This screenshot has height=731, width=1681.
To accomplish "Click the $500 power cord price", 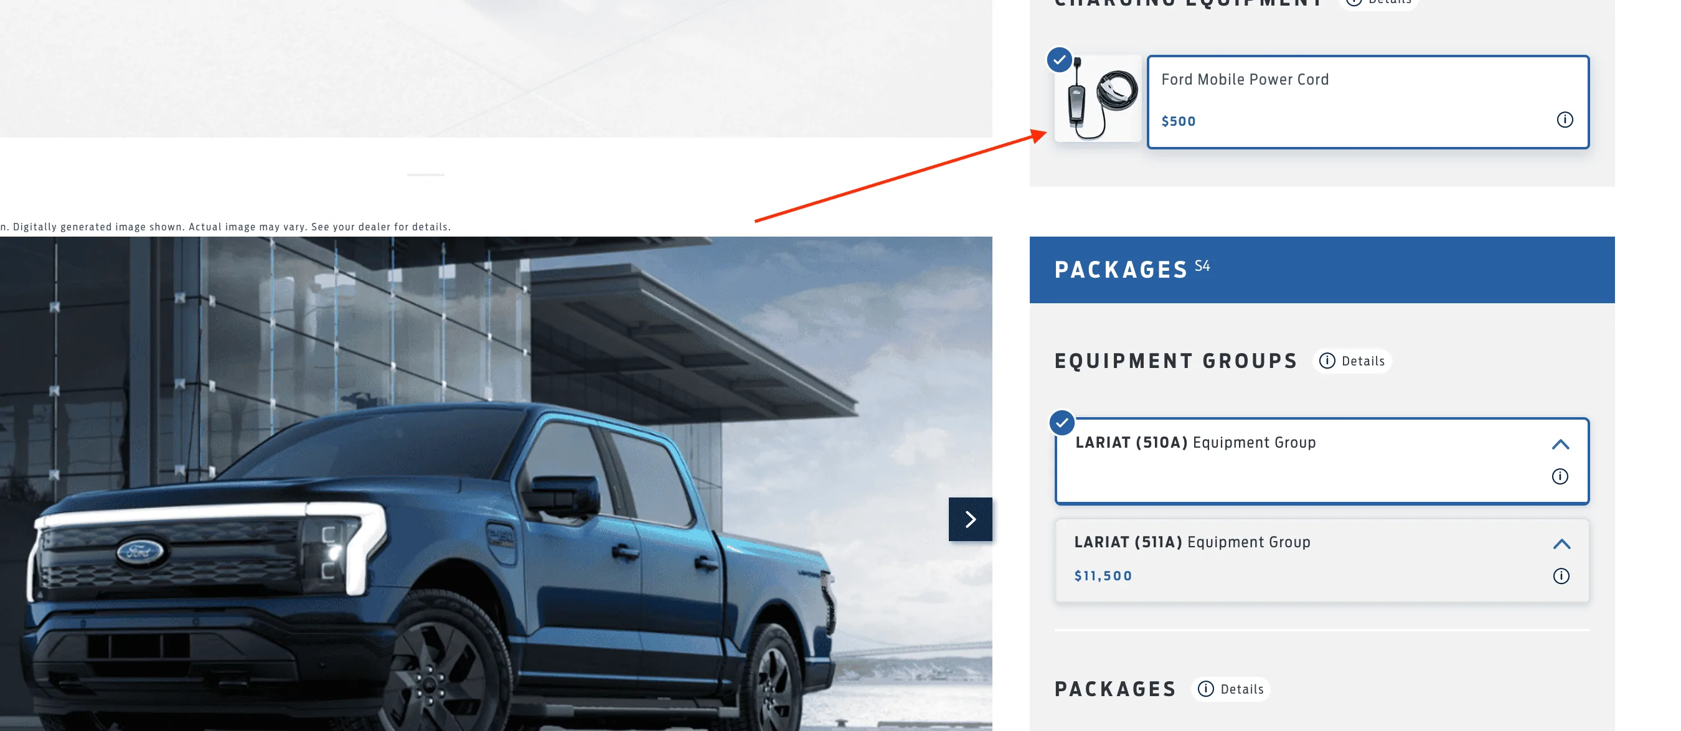I will point(1179,121).
